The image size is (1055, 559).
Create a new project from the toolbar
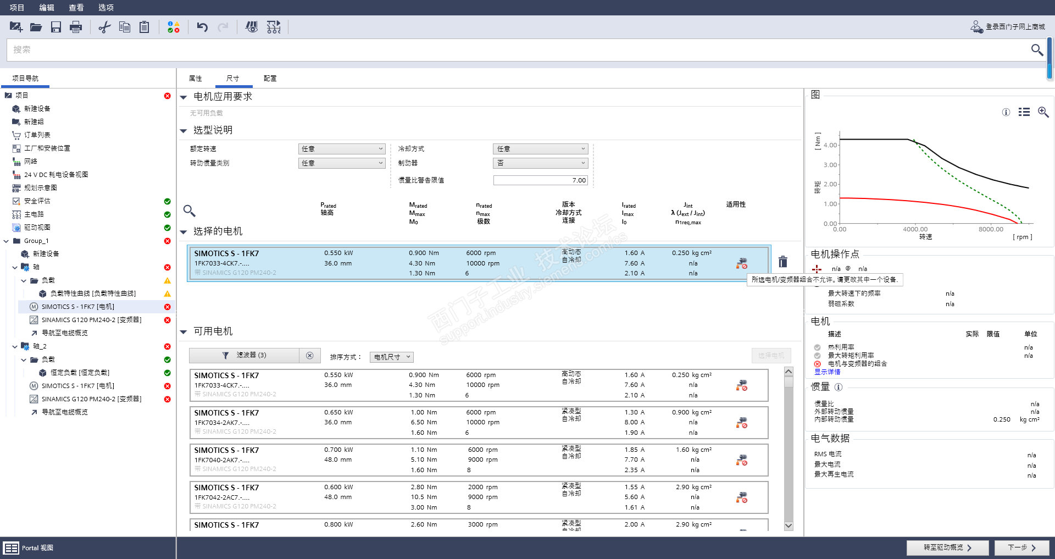click(16, 27)
